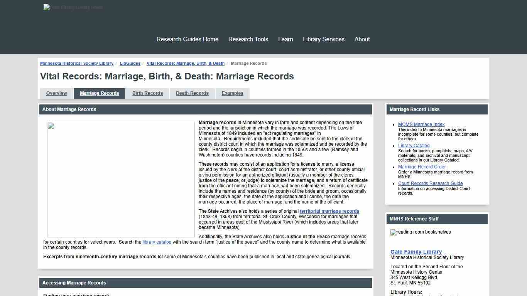Image resolution: width=527 pixels, height=296 pixels.
Task: Open the LibGuides breadcrumb link
Action: 130,63
